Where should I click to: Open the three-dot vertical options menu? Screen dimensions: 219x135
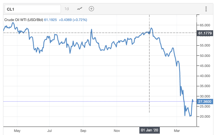[x=206, y=9]
